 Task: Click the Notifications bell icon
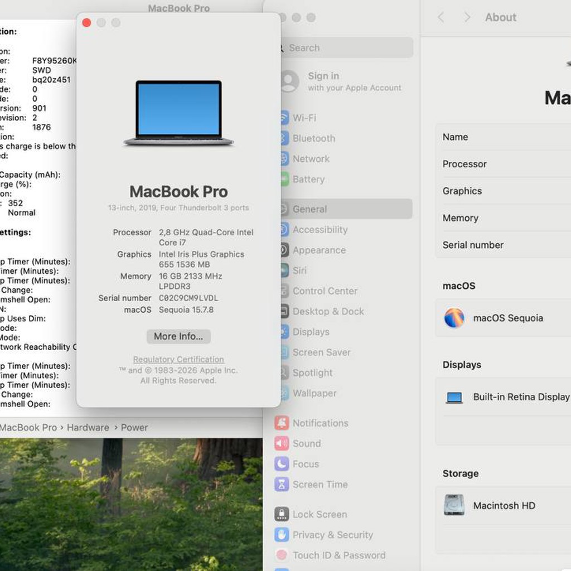tap(282, 423)
